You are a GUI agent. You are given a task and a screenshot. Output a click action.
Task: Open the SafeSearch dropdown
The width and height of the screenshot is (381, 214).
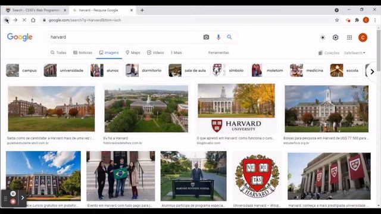tap(354, 53)
